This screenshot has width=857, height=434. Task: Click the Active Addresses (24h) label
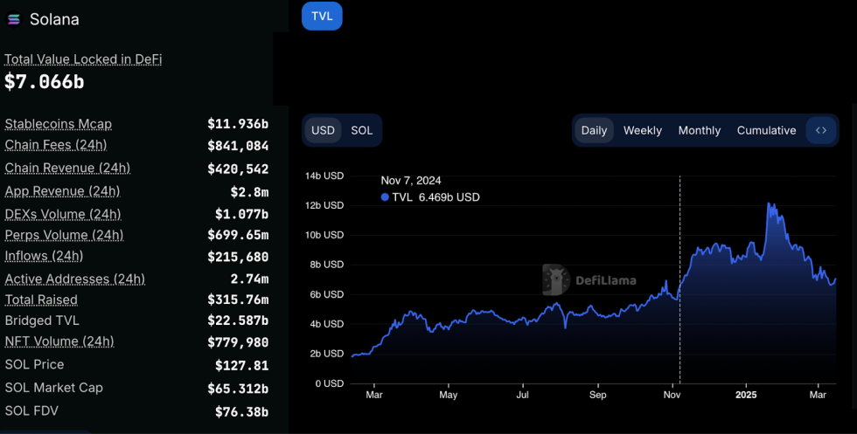[74, 279]
